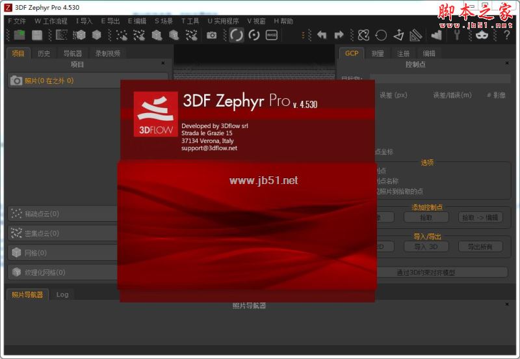Image resolution: width=520 pixels, height=359 pixels.
Task: Close the 控制点 panel with its x
Action: click(x=507, y=63)
